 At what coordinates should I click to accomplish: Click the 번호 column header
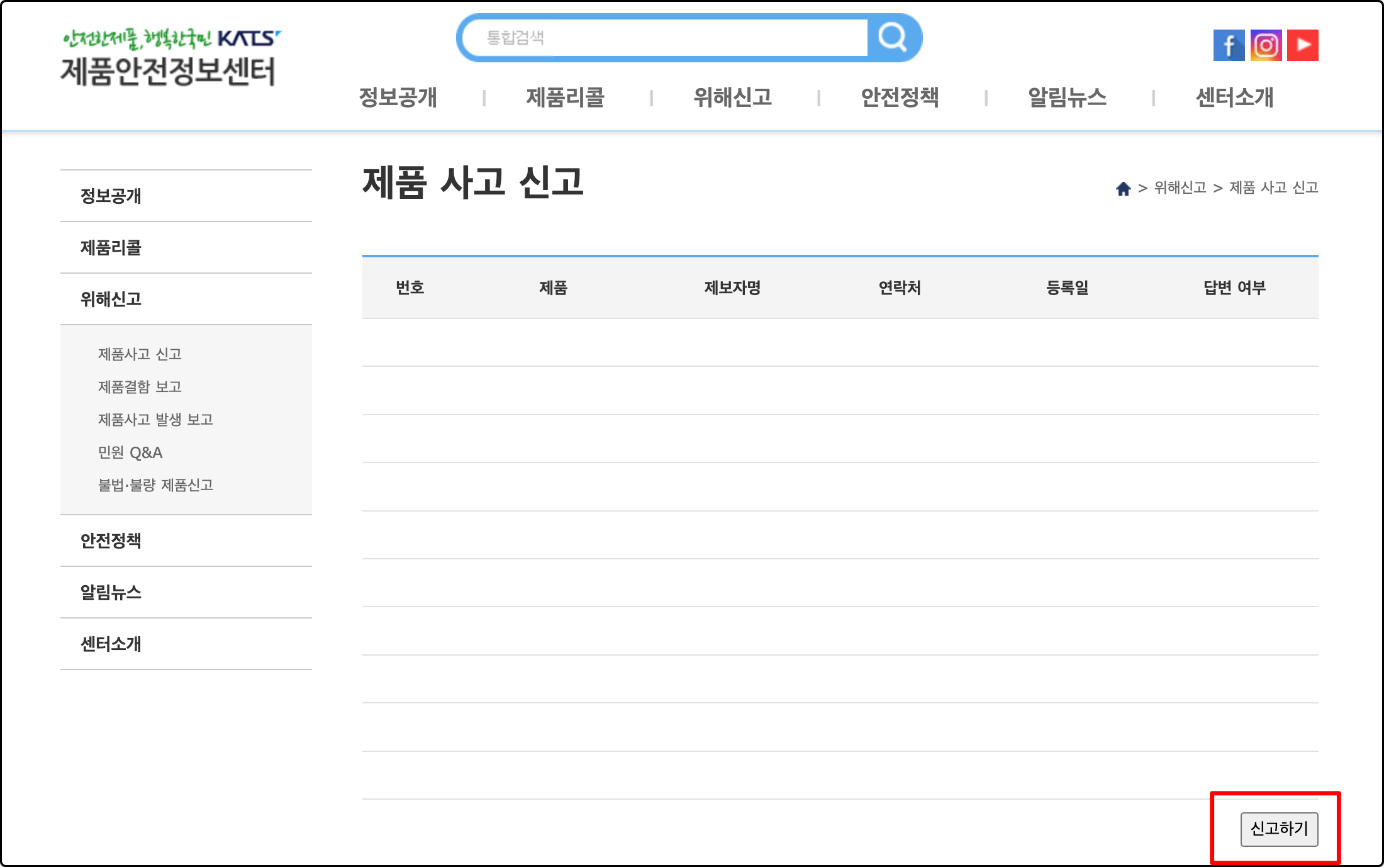pyautogui.click(x=410, y=288)
